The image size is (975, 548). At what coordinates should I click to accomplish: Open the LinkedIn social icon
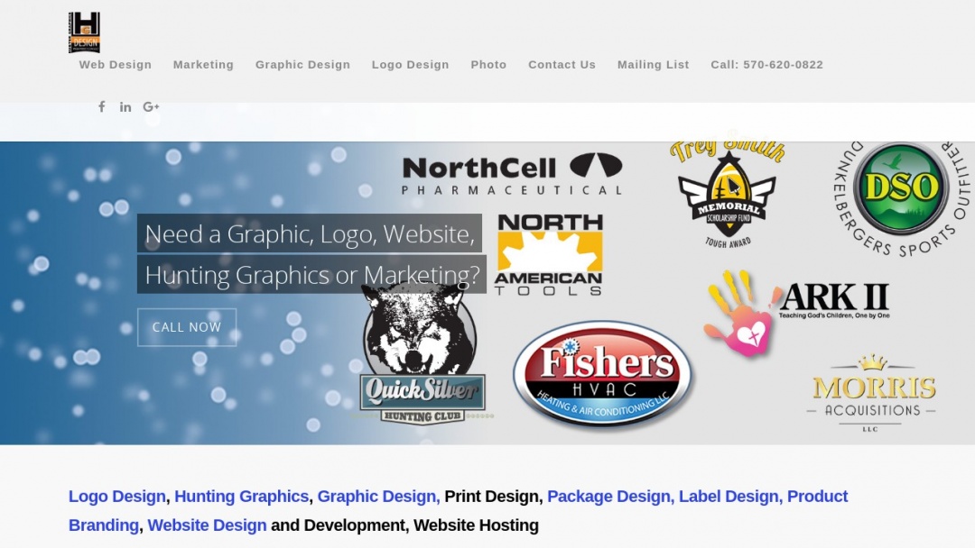coord(125,106)
